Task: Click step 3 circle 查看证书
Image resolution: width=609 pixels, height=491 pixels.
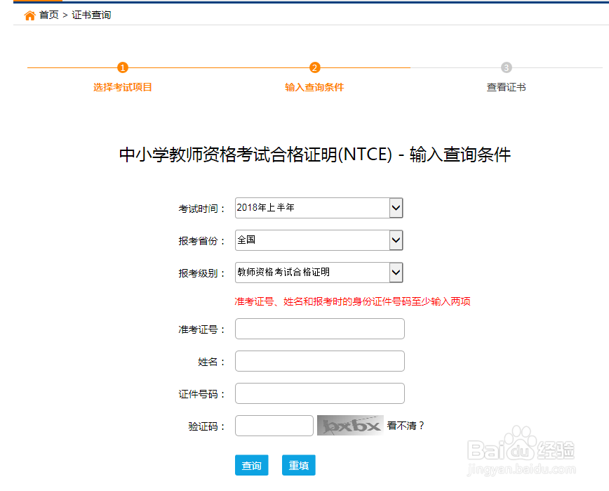Action: [506, 68]
